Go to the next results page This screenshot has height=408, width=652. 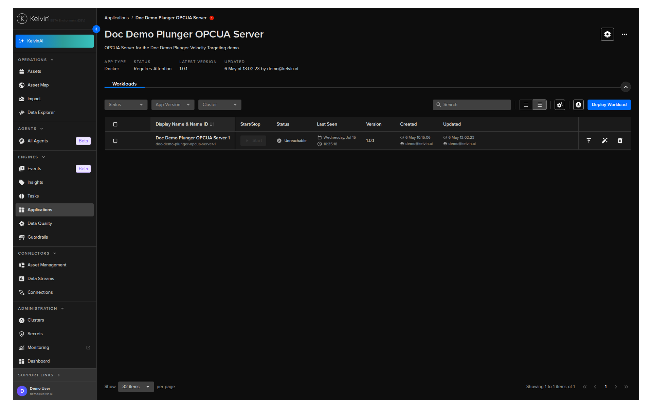(x=616, y=387)
